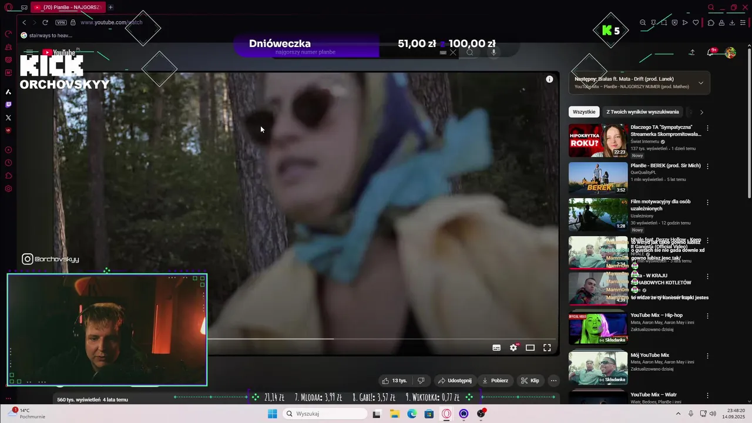Open X (Twitter) in the sidebar
The width and height of the screenshot is (752, 423).
pyautogui.click(x=8, y=117)
